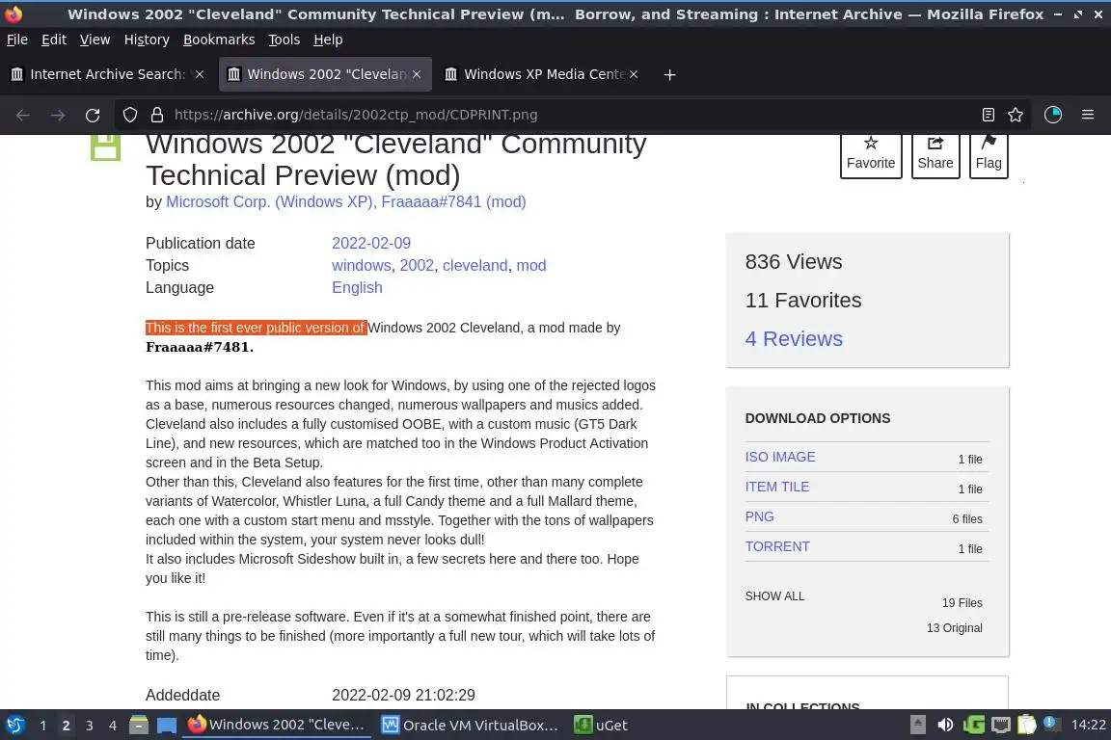This screenshot has width=1111, height=740.
Task: Go back with the back arrow
Action: pos(23,115)
